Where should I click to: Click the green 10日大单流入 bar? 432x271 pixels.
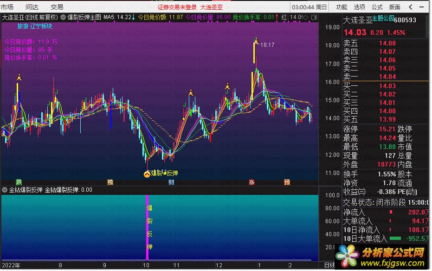pos(395,239)
